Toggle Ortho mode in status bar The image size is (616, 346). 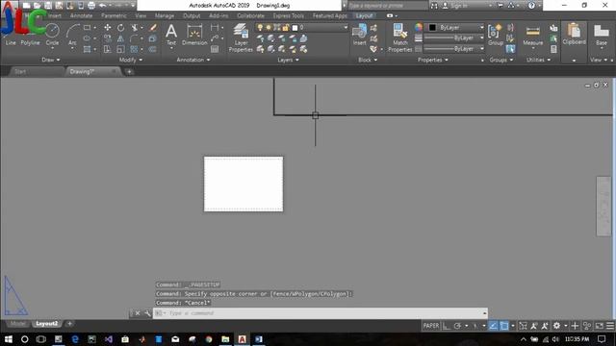pyautogui.click(x=447, y=326)
